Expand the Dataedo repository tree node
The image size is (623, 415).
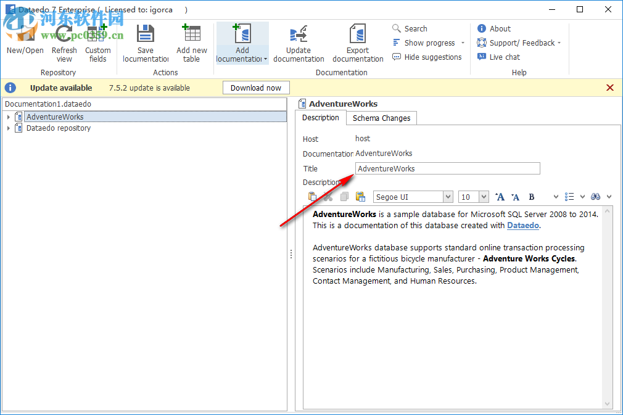coord(9,128)
